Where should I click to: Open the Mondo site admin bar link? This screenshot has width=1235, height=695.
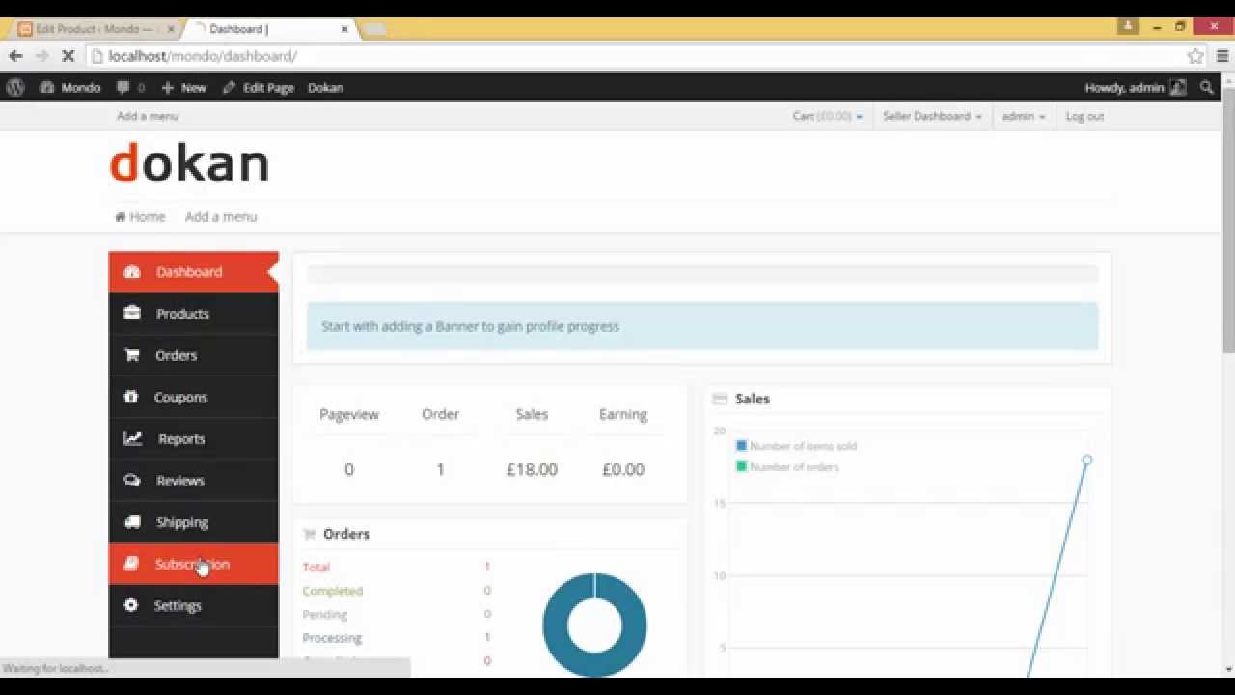[70, 87]
